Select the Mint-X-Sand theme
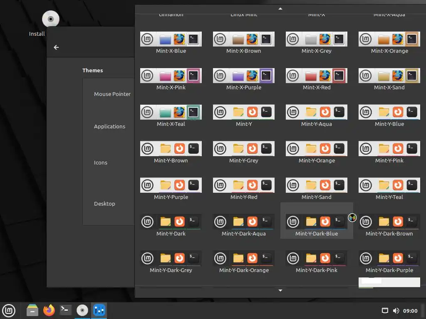This screenshot has height=319, width=426. 389,76
